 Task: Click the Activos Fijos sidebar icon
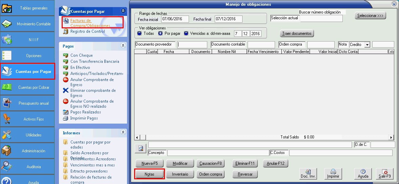(x=7, y=119)
